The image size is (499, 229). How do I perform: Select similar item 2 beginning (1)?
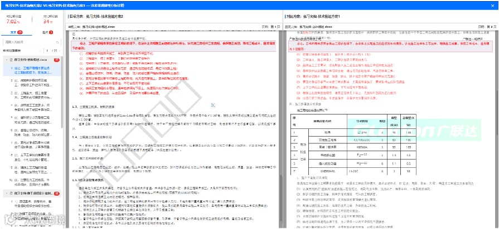(31, 82)
